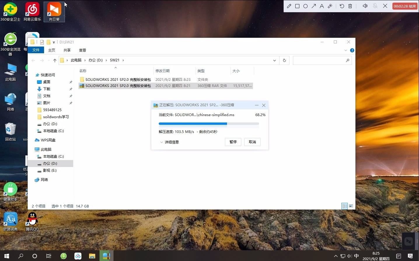Refresh the SW21 folder view

[284, 60]
